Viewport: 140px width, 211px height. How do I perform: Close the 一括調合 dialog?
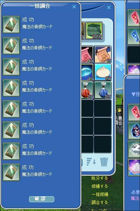click(x=74, y=7)
